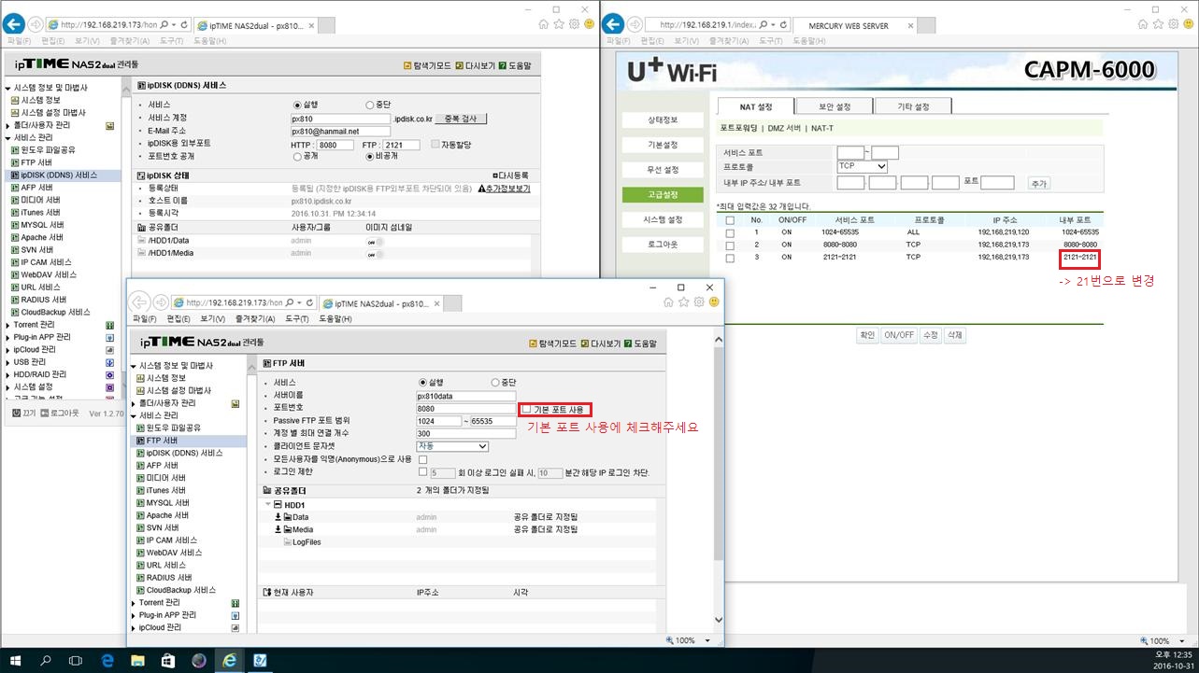Click the 중복 검사 button
The height and width of the screenshot is (673, 1199).
pos(461,119)
